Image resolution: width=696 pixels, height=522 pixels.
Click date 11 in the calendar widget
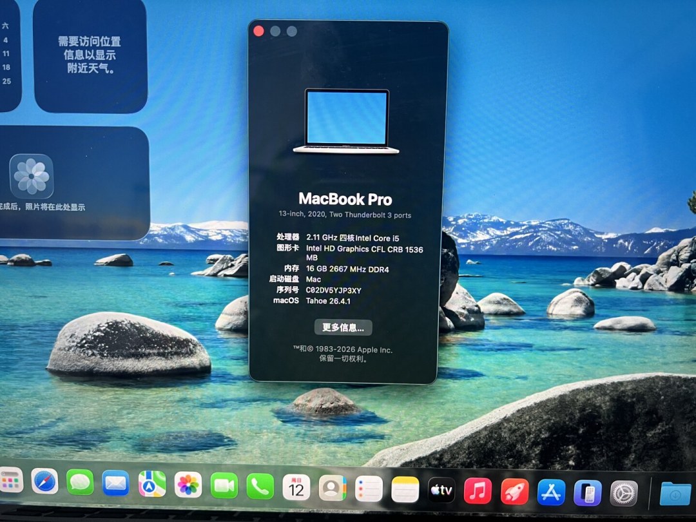(x=6, y=53)
